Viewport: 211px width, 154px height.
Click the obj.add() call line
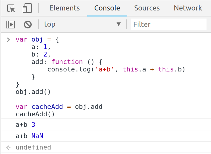point(33,92)
